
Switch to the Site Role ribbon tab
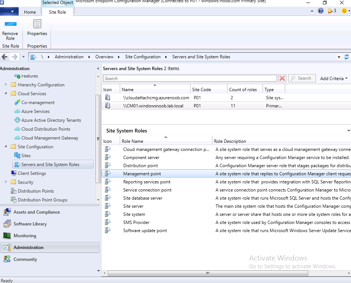point(58,12)
